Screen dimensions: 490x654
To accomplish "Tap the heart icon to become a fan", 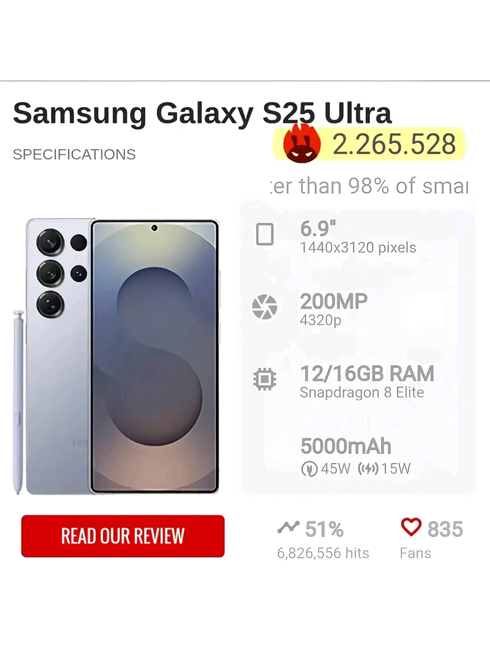I will 411,526.
